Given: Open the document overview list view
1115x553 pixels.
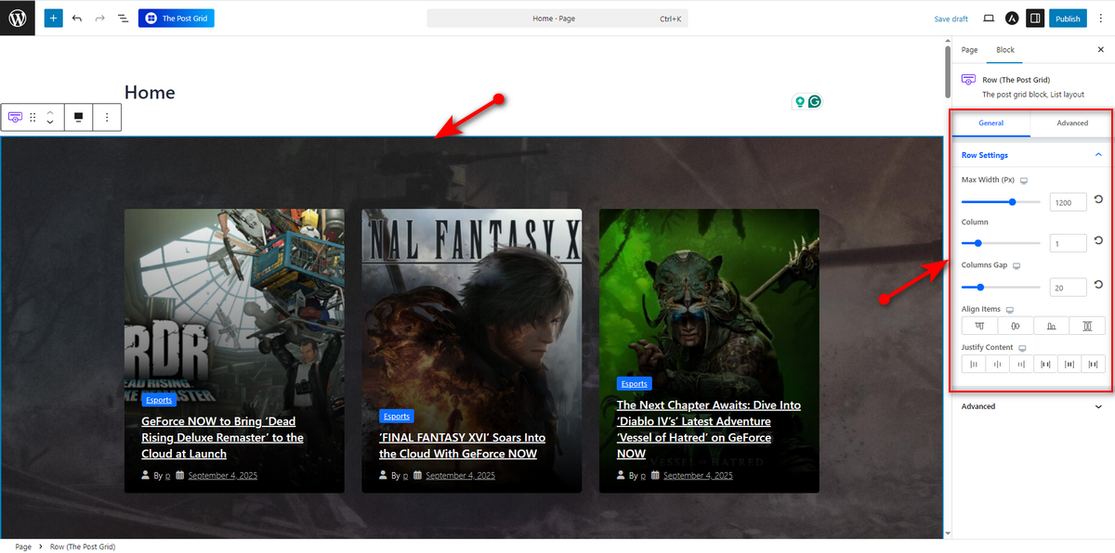Looking at the screenshot, I should tap(123, 19).
